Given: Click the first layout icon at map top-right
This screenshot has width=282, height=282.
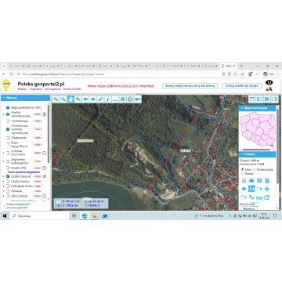Looking at the screenshot, I should pyautogui.click(x=252, y=99).
